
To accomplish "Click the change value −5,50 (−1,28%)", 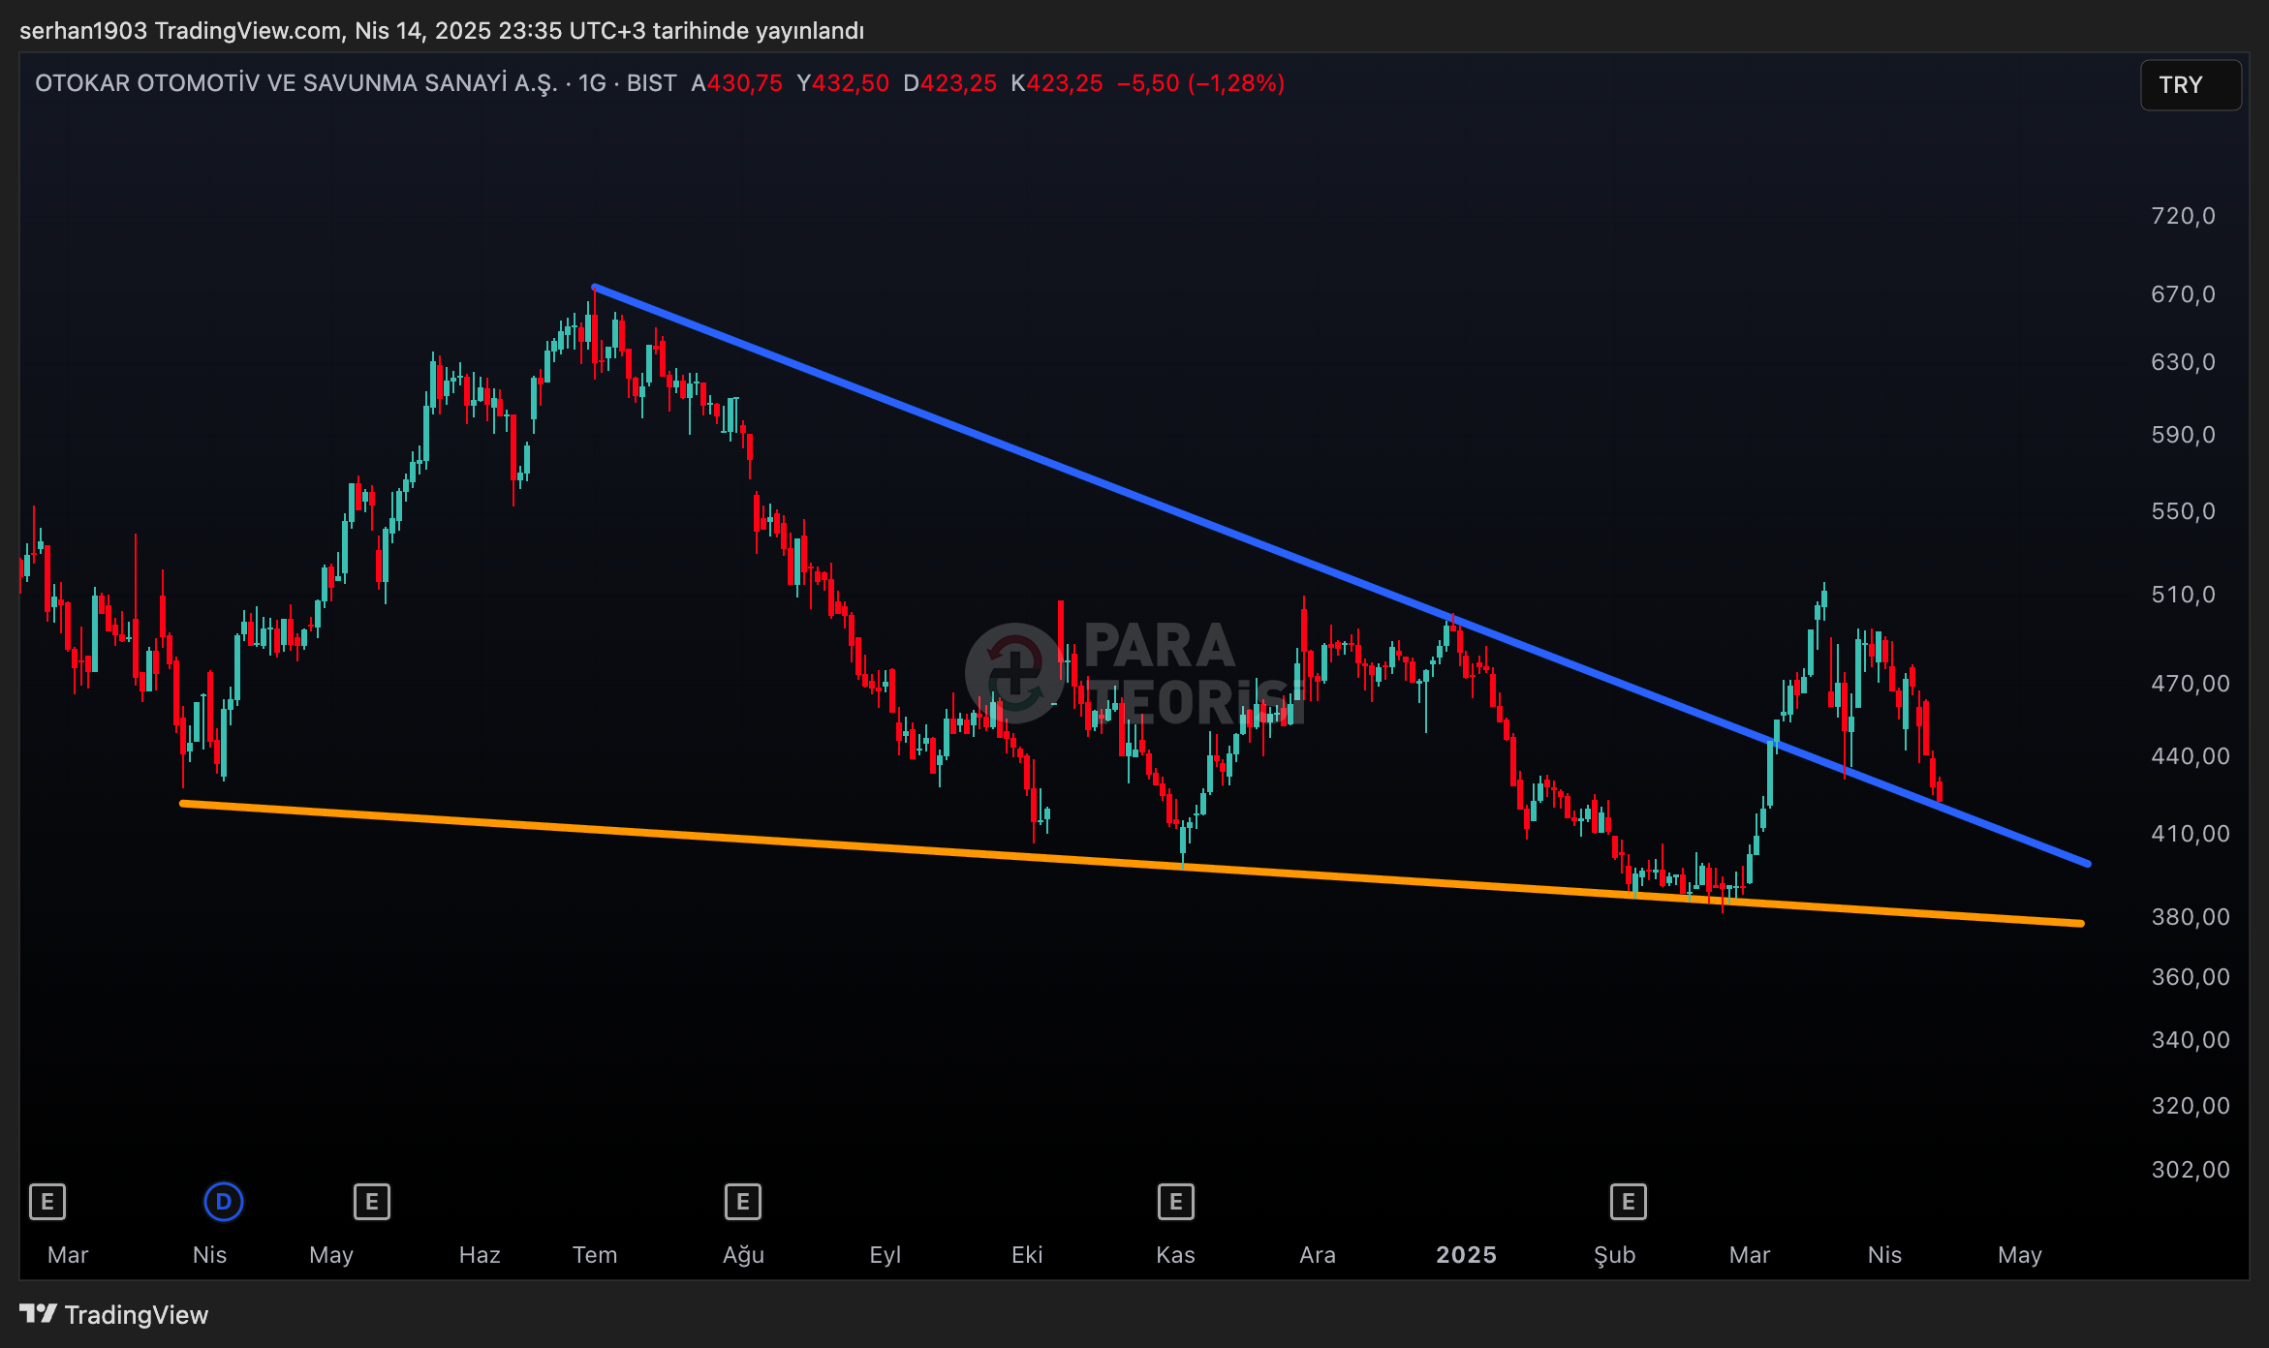I will [x=1201, y=83].
